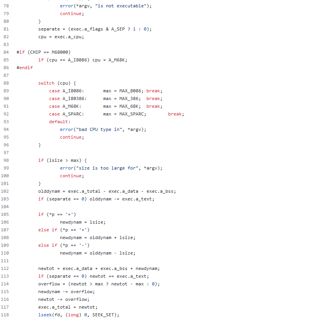Select the switch keyword on line 88
This screenshot has width=332, height=319.
click(x=46, y=83)
